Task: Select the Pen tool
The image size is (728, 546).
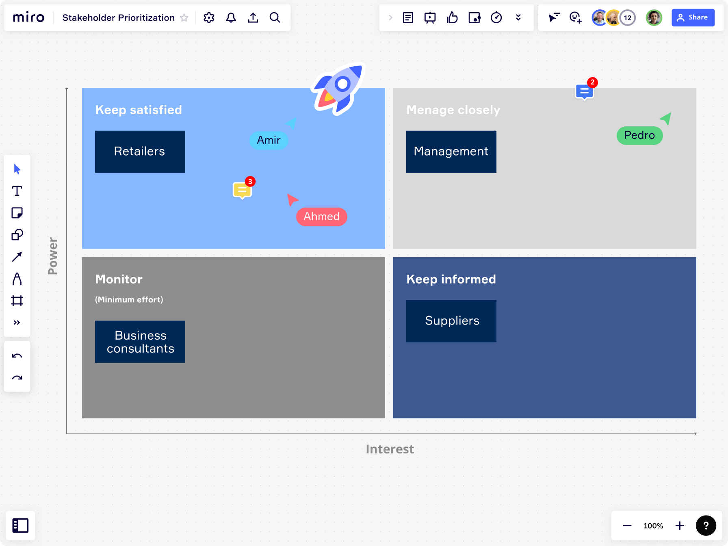Action: (x=17, y=279)
